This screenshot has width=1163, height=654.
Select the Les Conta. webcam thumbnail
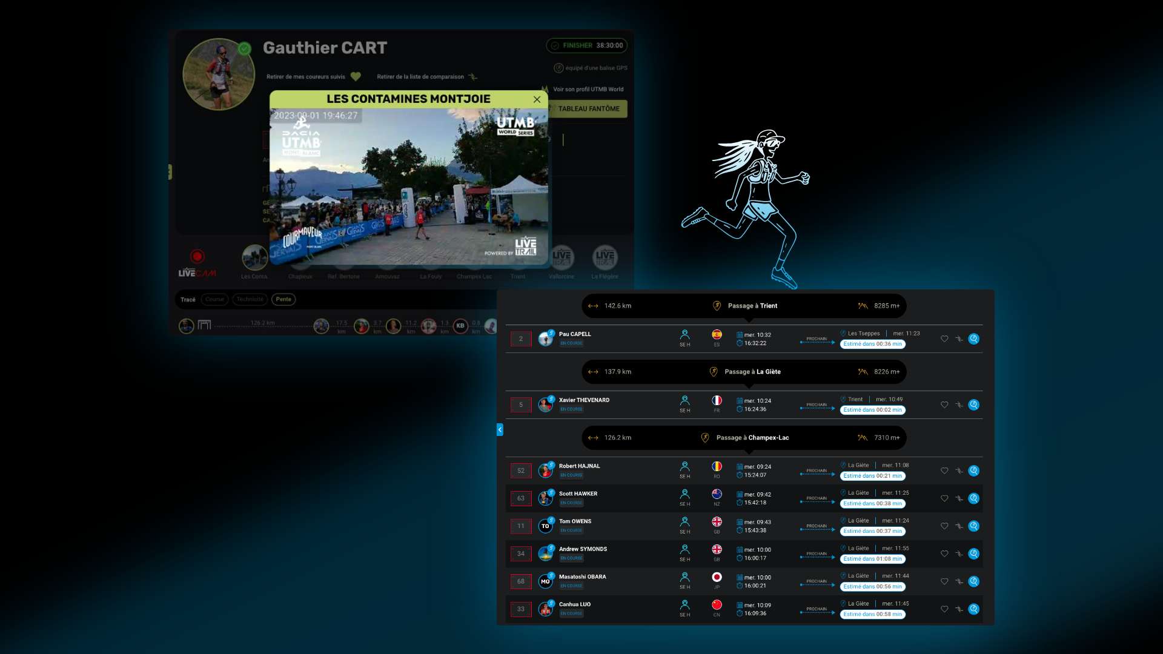coord(254,258)
